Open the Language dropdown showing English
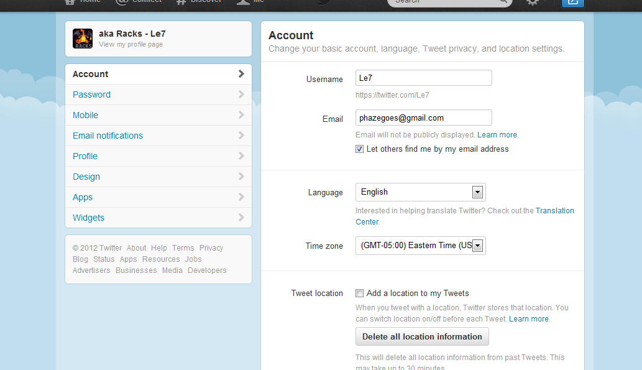This screenshot has width=642, height=370. [421, 192]
